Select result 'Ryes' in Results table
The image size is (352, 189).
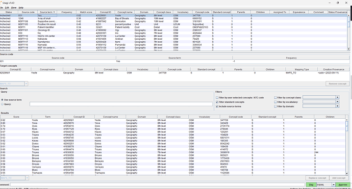173,129
